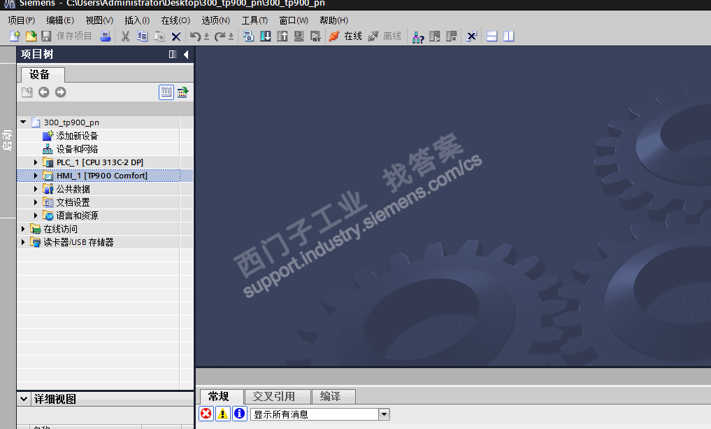Click the Paste clipboard icon
This screenshot has width=711, height=429.
pyautogui.click(x=159, y=36)
